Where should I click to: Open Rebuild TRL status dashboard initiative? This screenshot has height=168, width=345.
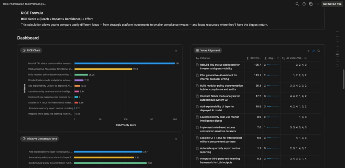click(220, 67)
